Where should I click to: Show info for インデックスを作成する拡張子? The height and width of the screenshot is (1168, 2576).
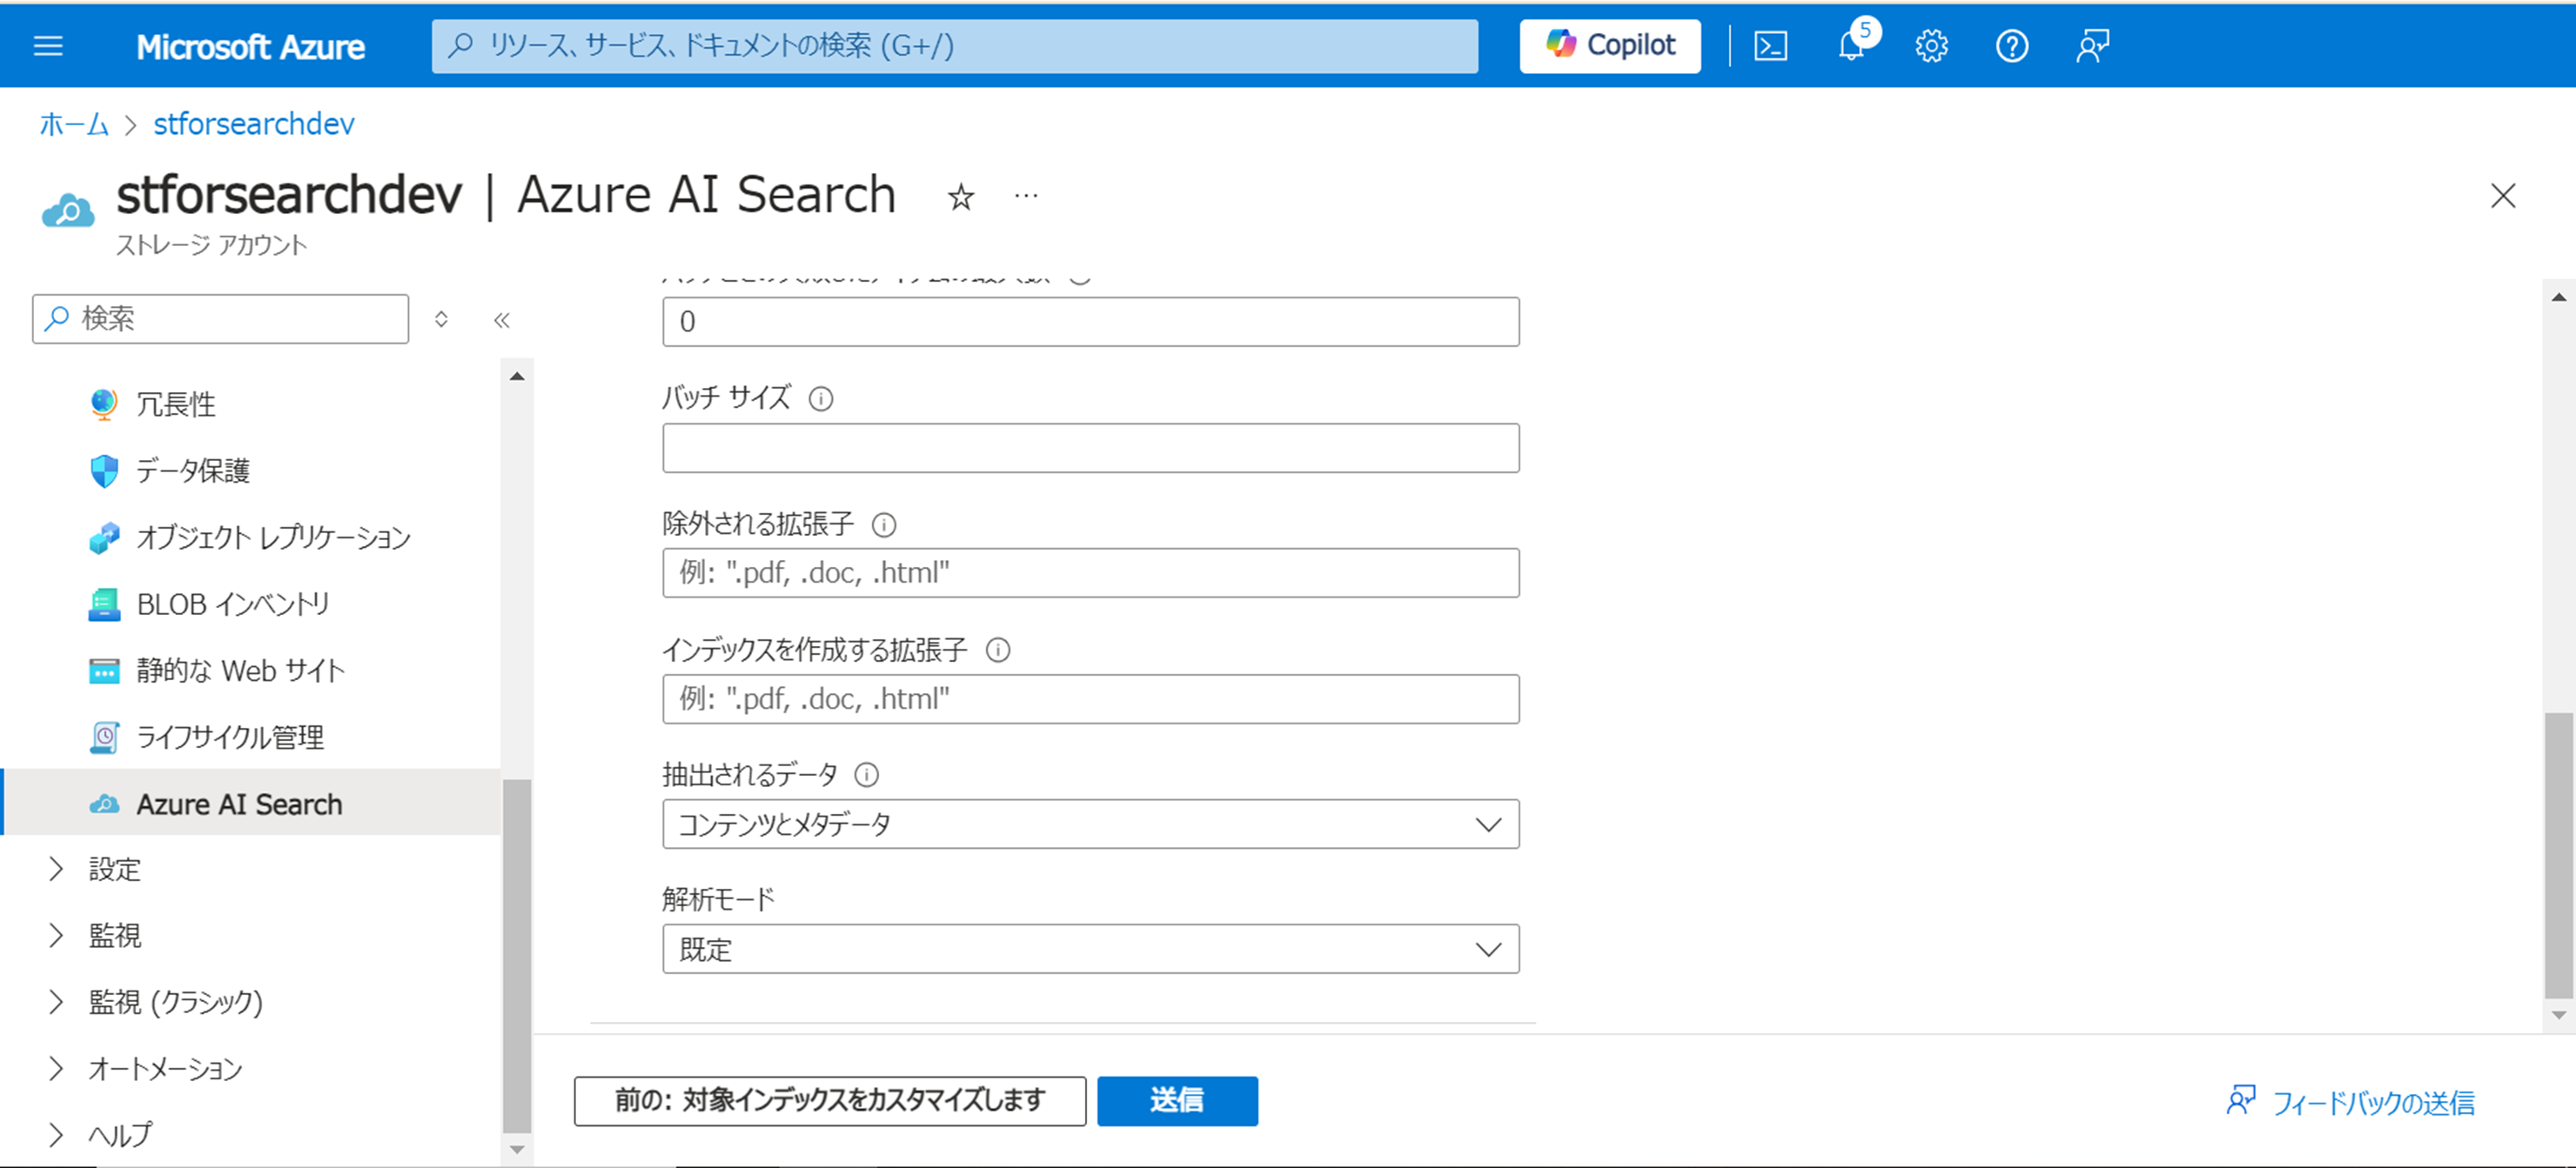997,651
